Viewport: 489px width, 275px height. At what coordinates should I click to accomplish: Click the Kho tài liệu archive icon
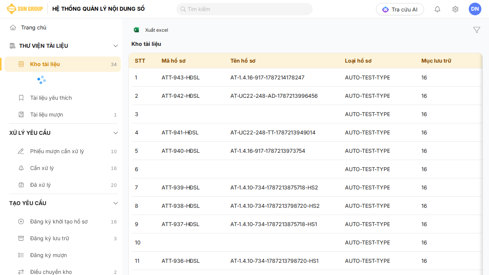pos(21,64)
